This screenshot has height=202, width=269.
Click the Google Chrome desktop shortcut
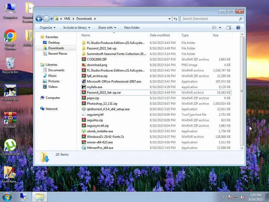[x=10, y=40]
